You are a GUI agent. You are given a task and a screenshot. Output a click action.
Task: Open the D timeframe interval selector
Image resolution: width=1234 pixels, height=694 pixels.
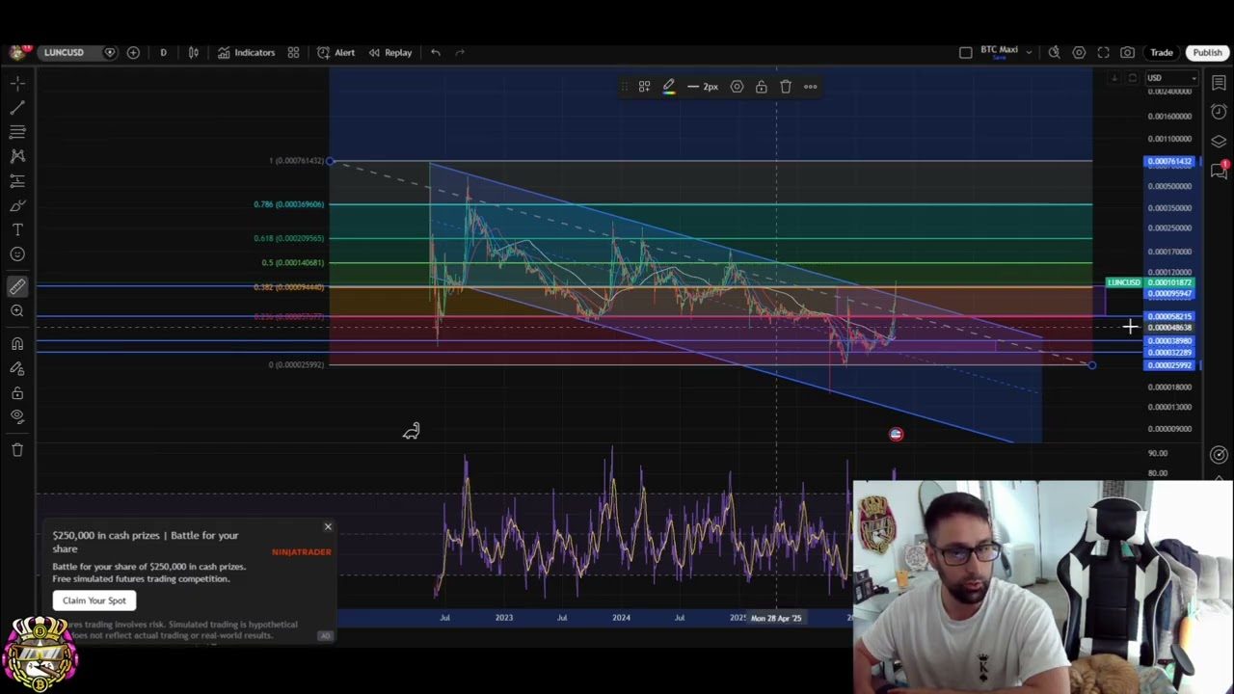[163, 52]
